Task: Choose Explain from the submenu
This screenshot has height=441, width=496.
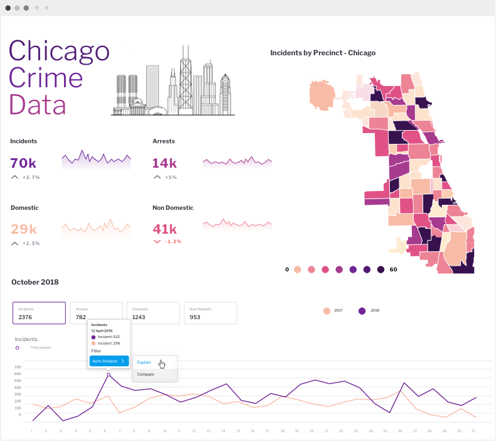Action: [144, 362]
